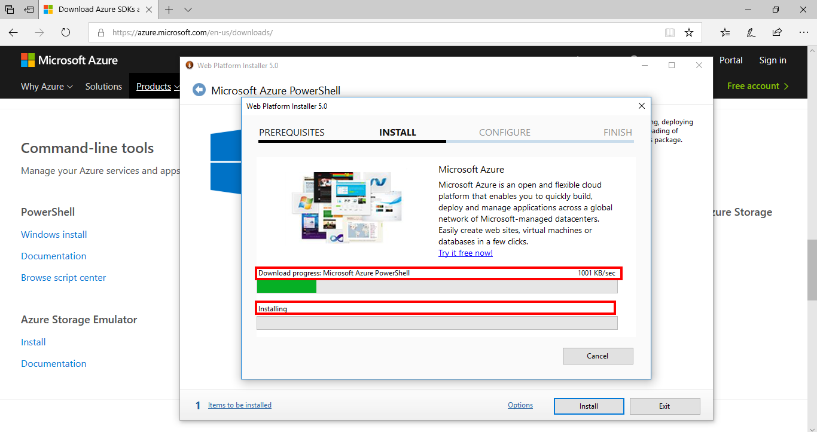
Task: Click Sign in on Azure page
Action: coord(773,60)
